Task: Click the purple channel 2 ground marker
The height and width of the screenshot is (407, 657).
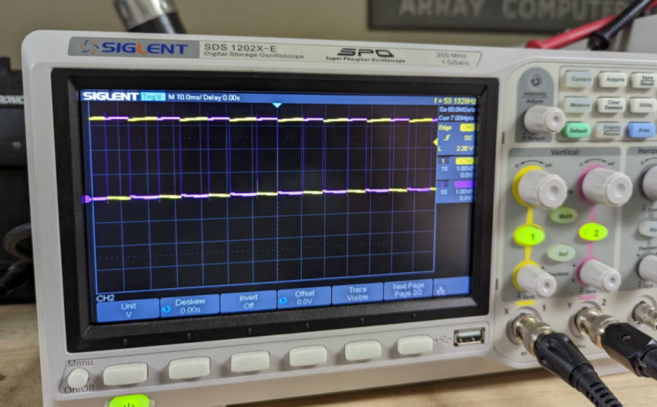Action: pos(87,199)
